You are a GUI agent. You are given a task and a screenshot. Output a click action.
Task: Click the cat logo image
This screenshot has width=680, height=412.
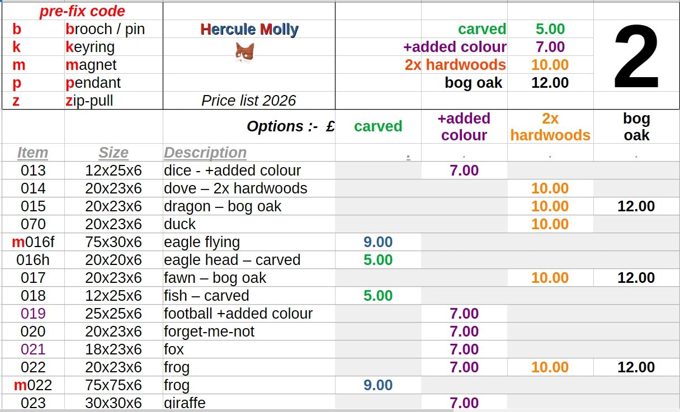pos(244,53)
